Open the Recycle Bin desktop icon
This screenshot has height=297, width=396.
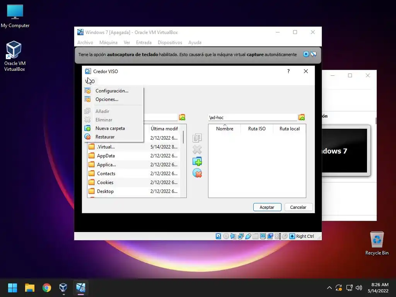(x=377, y=243)
